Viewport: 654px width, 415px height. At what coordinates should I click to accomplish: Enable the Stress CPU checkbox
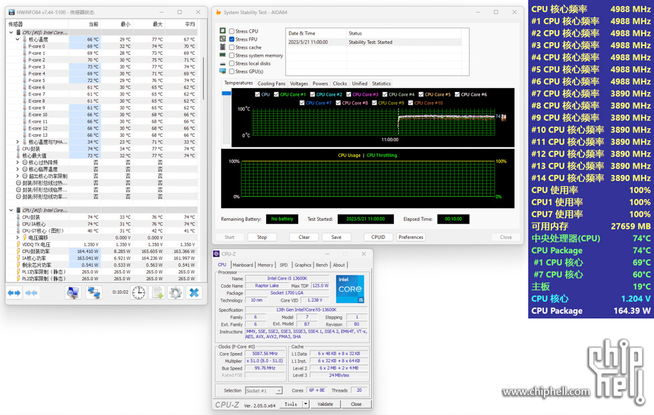coord(232,31)
